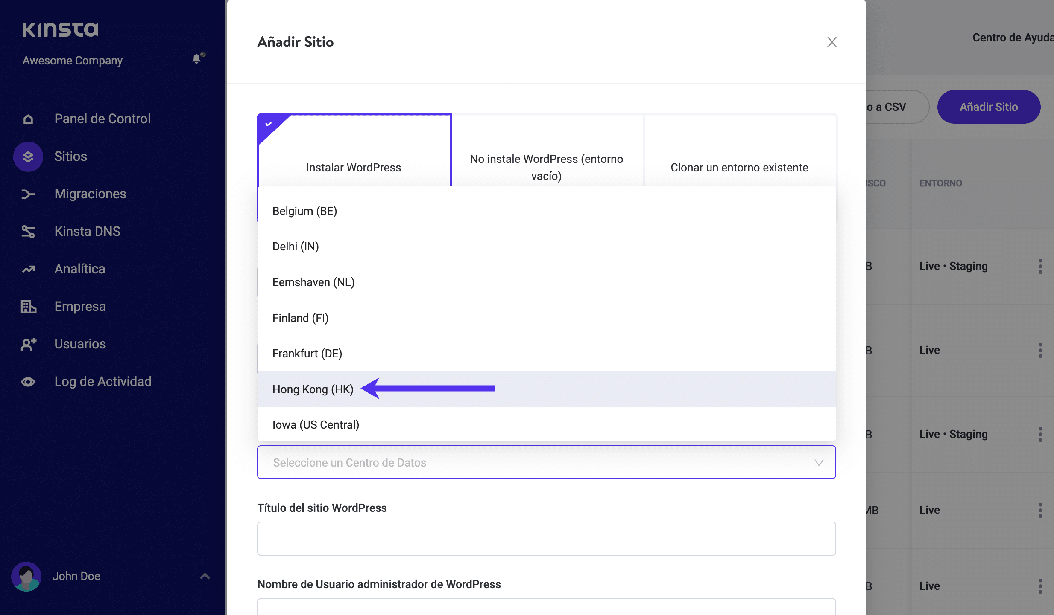Screen dimensions: 1054x615
Task: Open the notifications bell
Action: coord(196,59)
